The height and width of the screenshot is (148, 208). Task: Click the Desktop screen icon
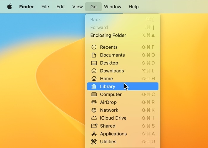click(x=94, y=63)
